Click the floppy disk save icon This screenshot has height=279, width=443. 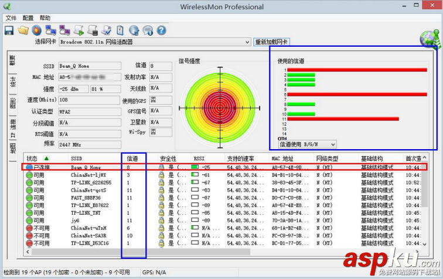pyautogui.click(x=9, y=30)
